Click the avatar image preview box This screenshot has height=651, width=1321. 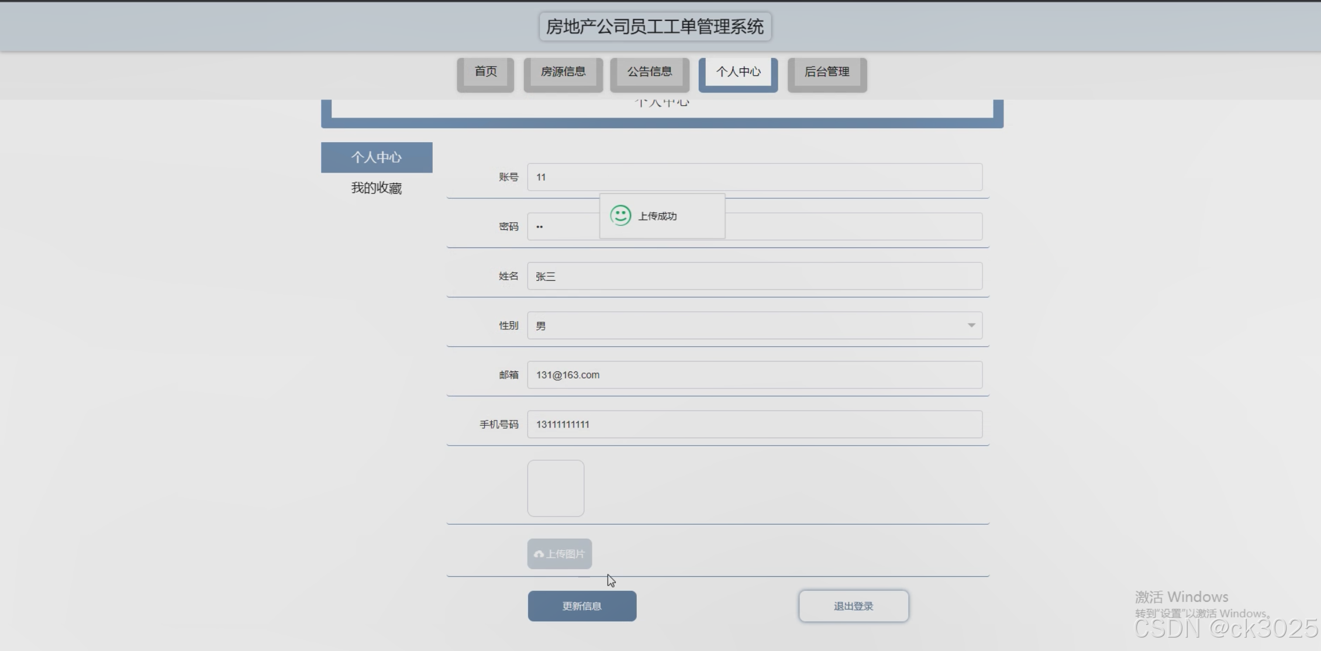556,488
